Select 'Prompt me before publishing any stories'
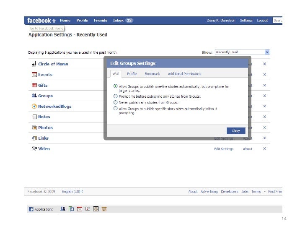 115,96
